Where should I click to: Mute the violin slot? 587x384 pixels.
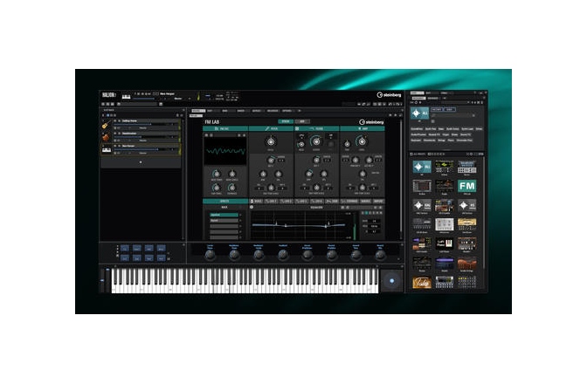coord(115,134)
